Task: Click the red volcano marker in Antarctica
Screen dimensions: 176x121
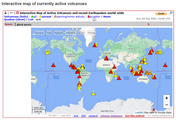Action: 154,110
